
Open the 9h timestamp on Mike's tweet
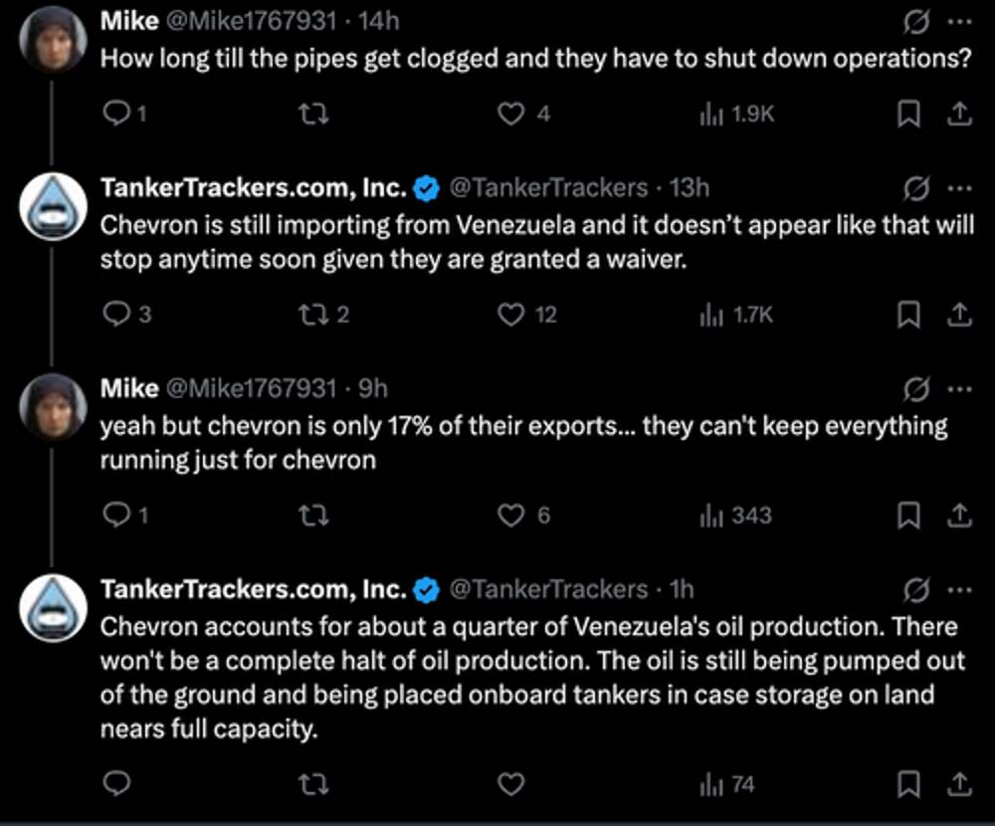pos(373,387)
